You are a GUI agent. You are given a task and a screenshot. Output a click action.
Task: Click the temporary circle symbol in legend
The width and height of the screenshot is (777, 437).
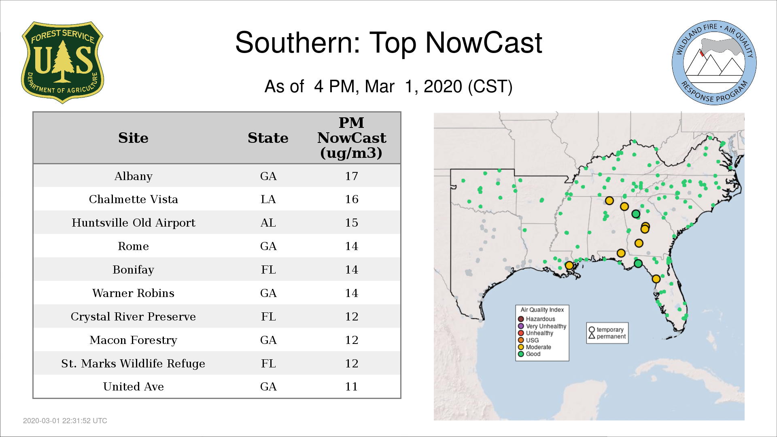(592, 330)
